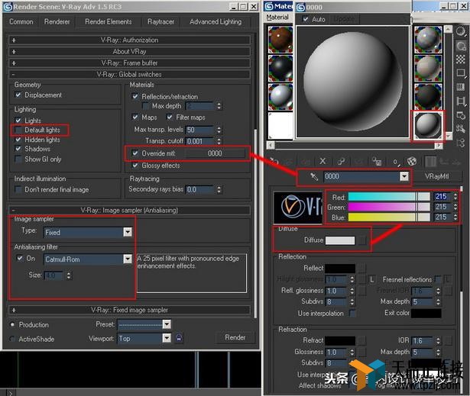Open the Catmull-Rom filter dropdown
The image size is (470, 396).
(x=128, y=259)
